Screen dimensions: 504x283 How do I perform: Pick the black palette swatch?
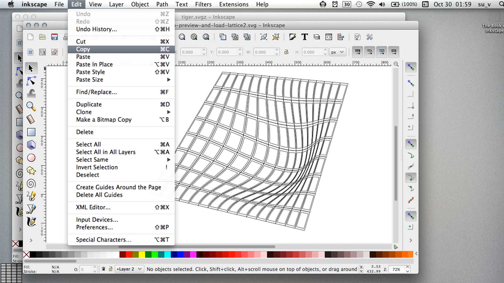[x=33, y=254]
